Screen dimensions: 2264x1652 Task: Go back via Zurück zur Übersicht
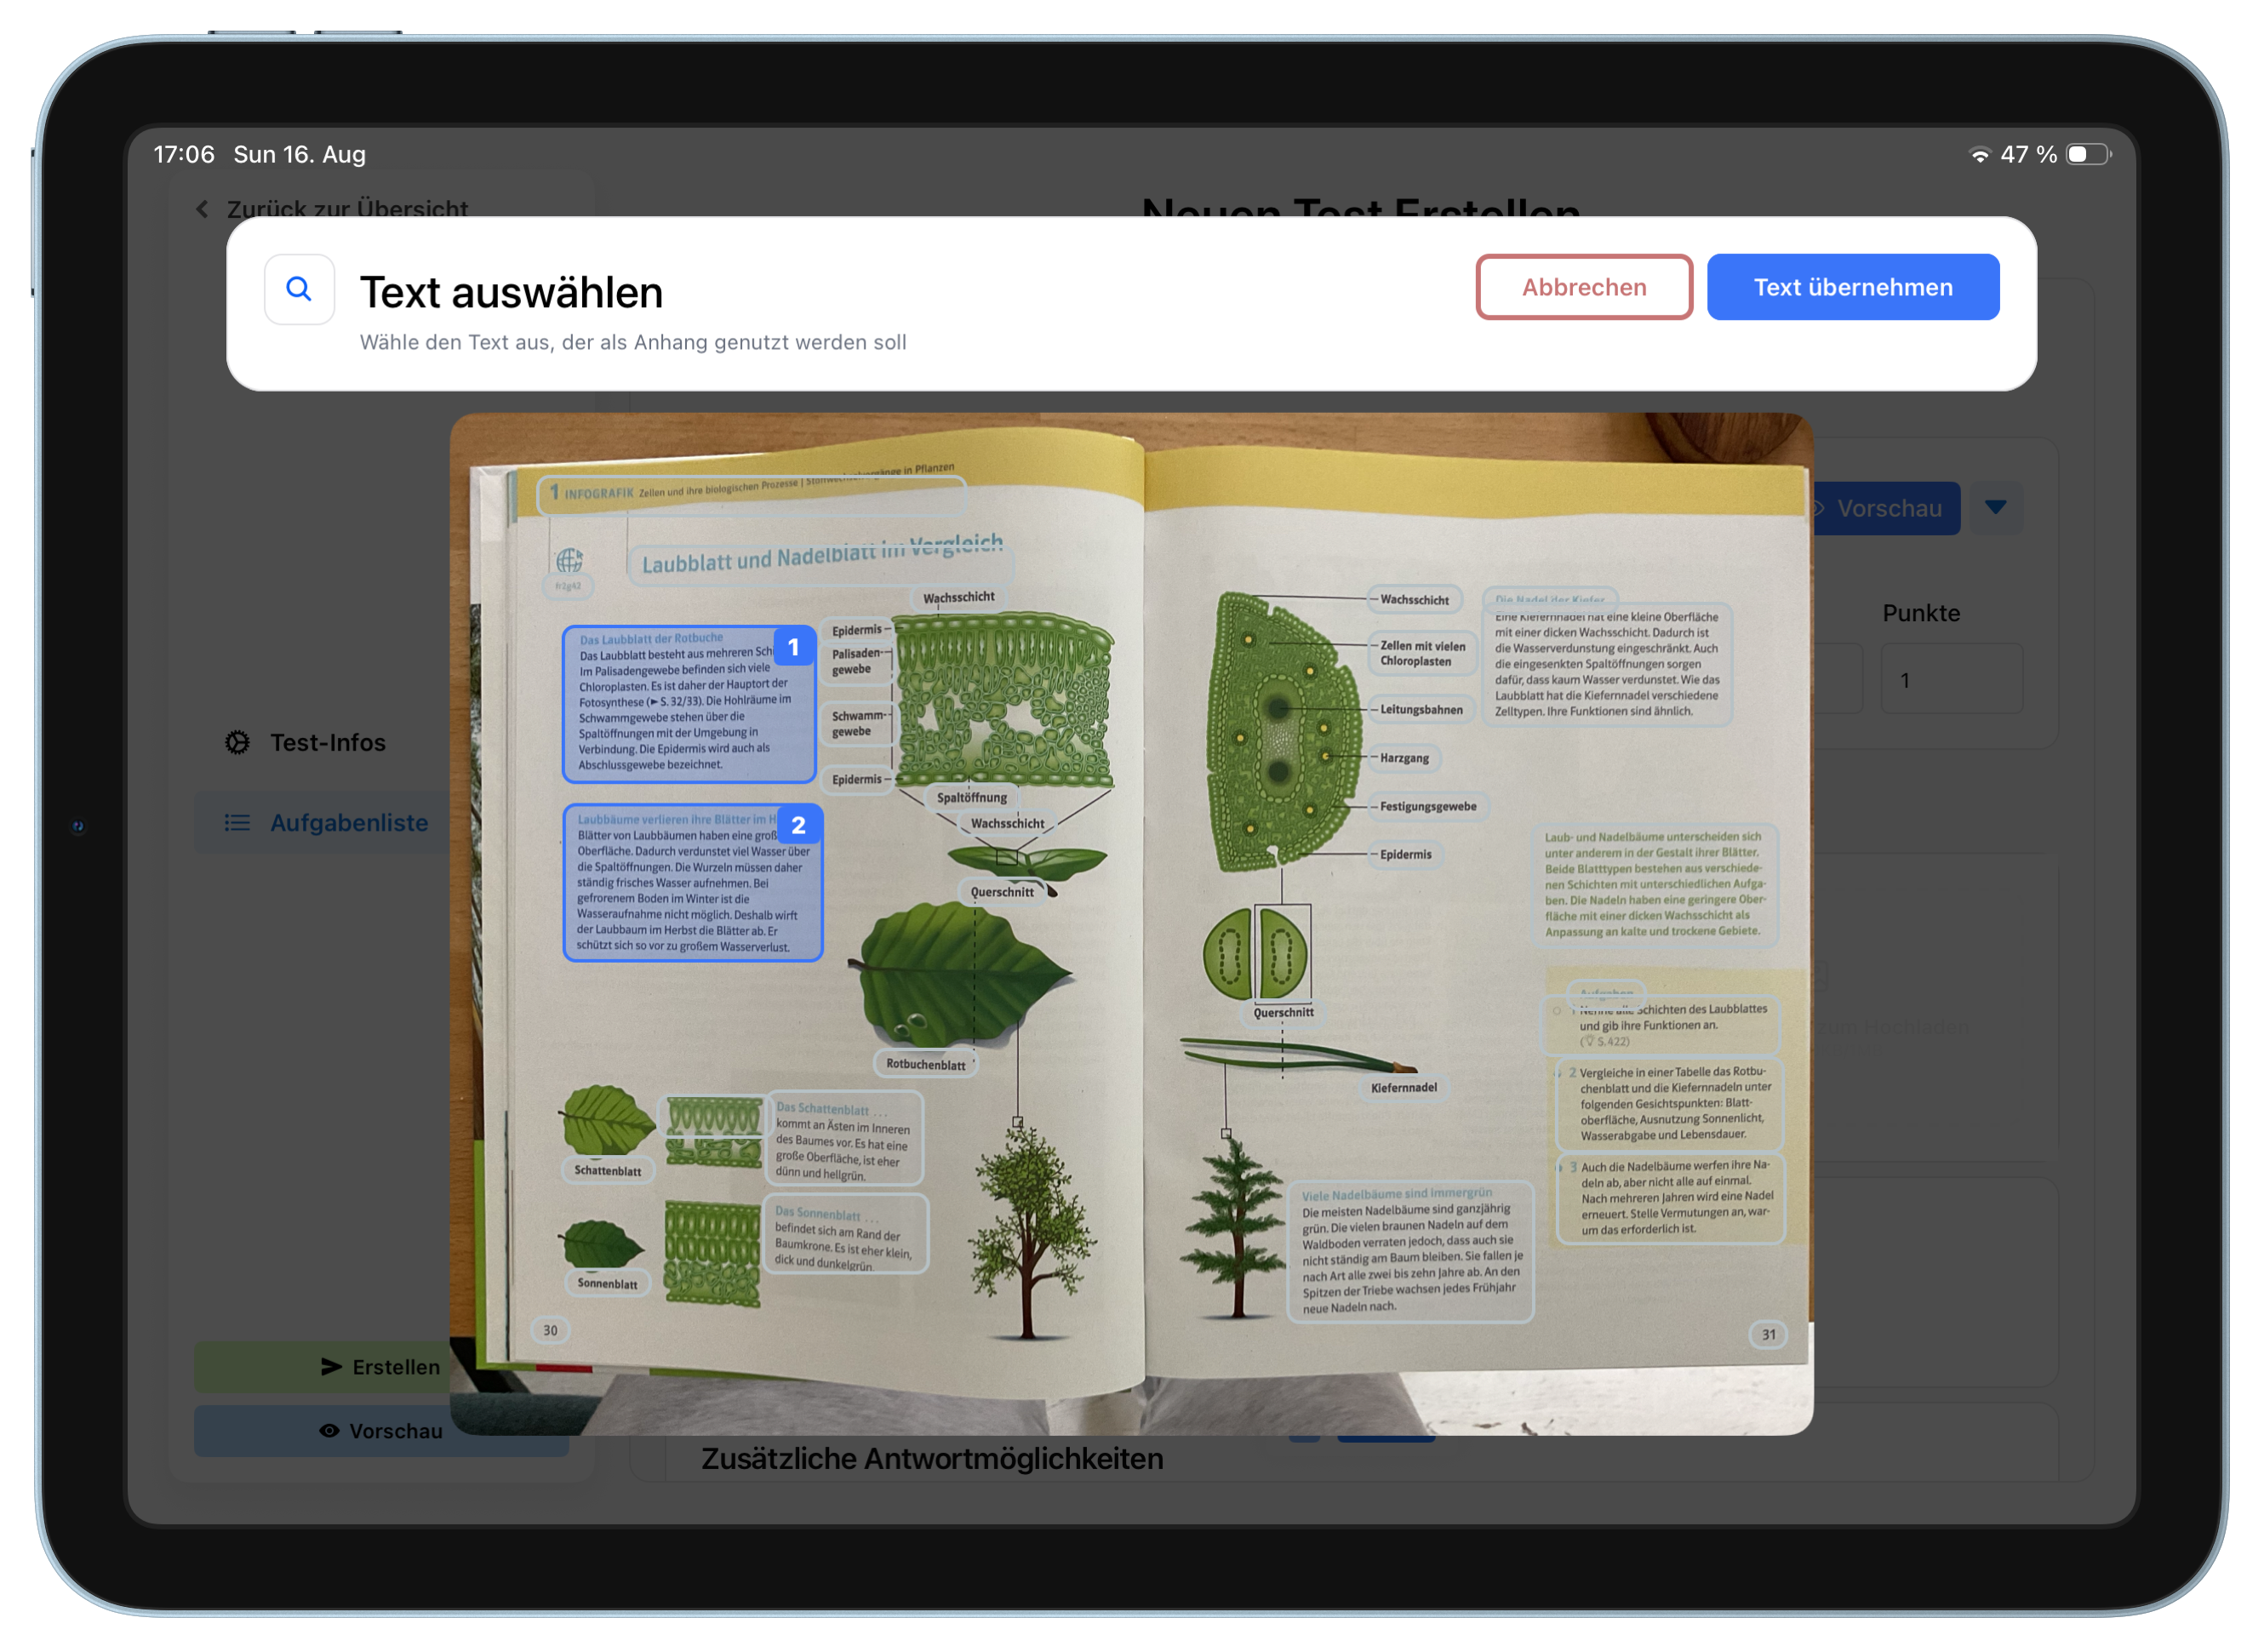[x=333, y=208]
